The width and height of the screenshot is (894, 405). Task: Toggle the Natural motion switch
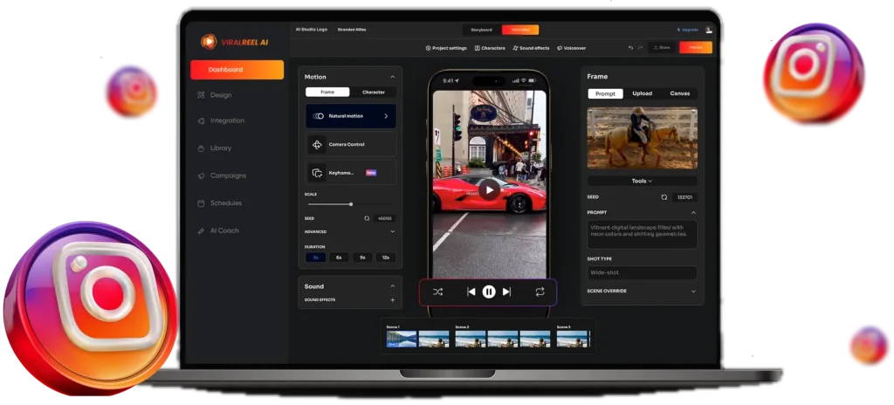pos(318,116)
